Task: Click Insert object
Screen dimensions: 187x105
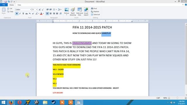Action: 86,12
